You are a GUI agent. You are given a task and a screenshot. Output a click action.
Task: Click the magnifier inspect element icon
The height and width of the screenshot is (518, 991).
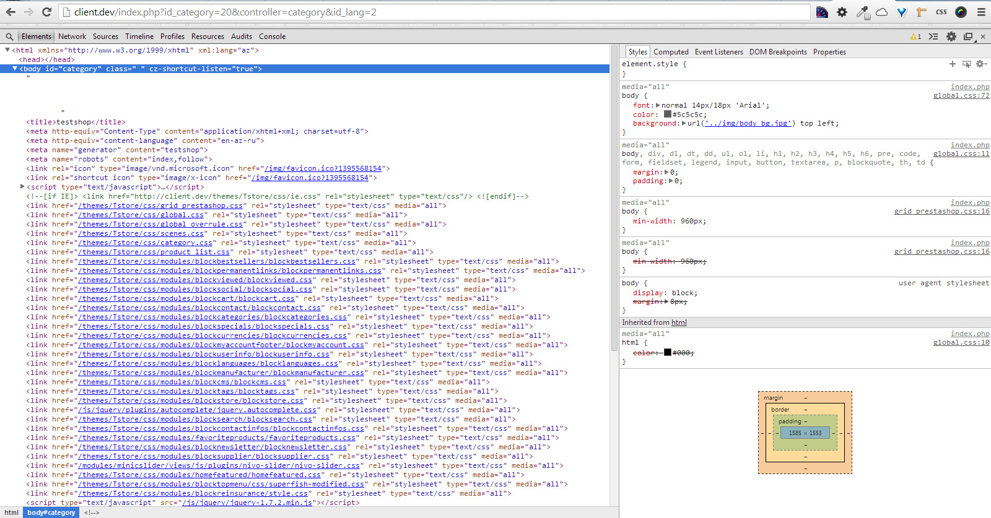point(9,37)
